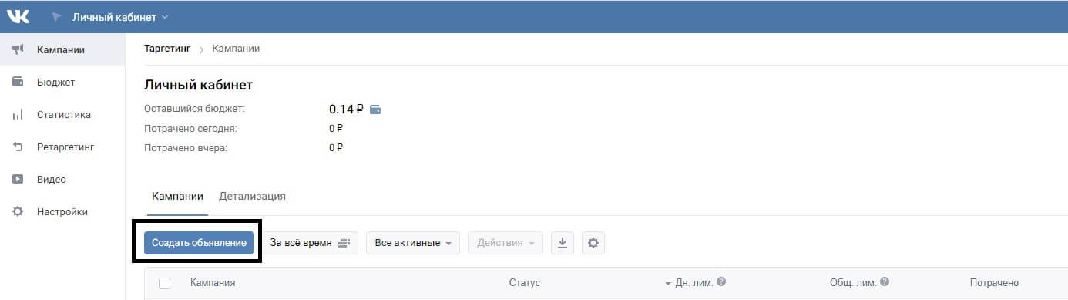
Task: Click the Потрачено column header
Action: tap(994, 283)
